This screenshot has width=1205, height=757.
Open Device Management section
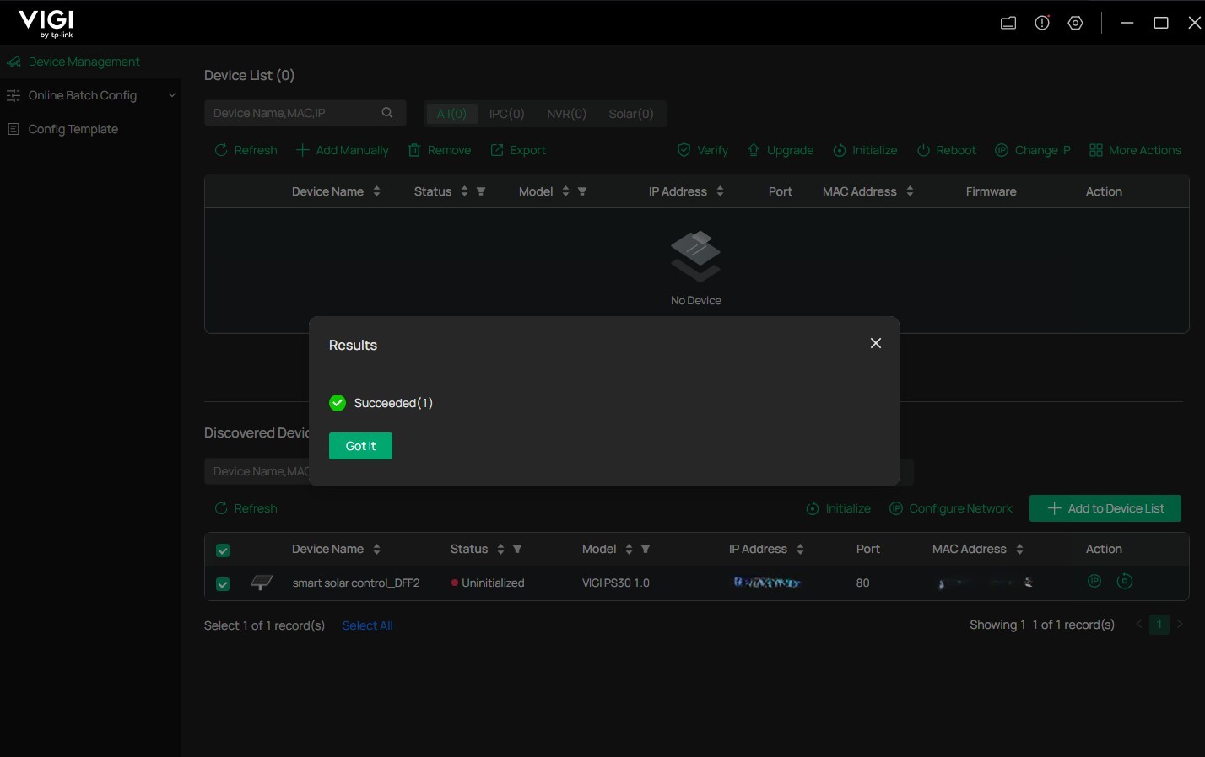(x=84, y=62)
